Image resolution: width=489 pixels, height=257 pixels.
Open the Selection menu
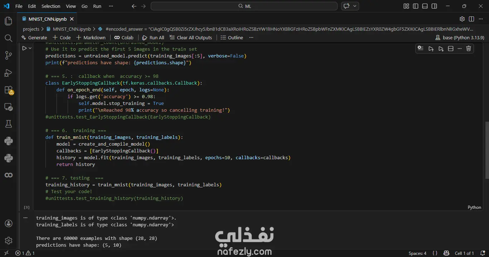pyautogui.click(x=51, y=6)
